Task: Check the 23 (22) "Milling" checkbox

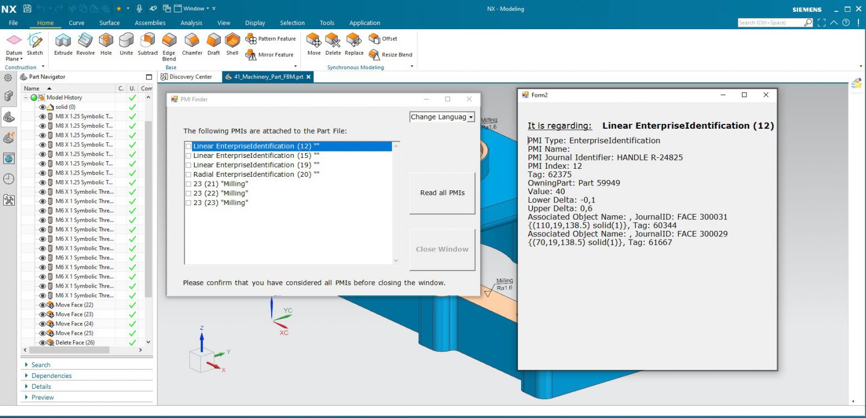Action: pyautogui.click(x=188, y=194)
